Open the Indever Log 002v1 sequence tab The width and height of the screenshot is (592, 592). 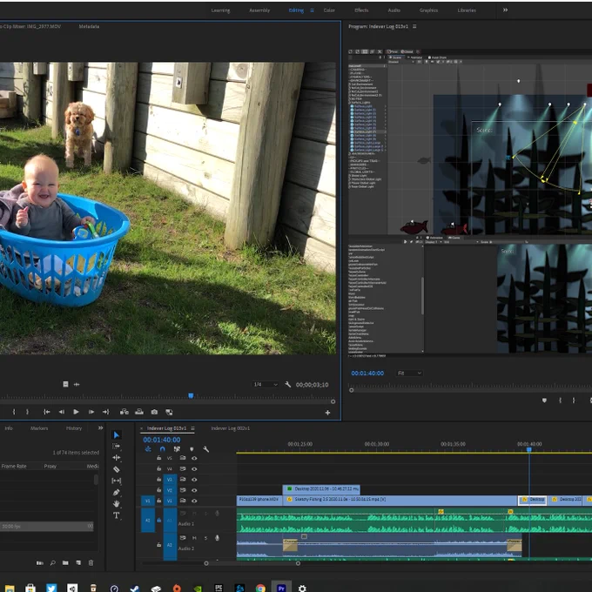click(231, 428)
